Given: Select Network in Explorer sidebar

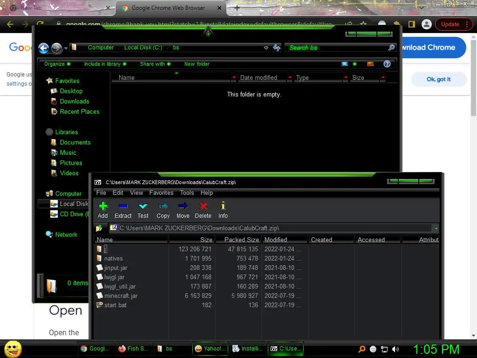Looking at the screenshot, I should point(66,235).
